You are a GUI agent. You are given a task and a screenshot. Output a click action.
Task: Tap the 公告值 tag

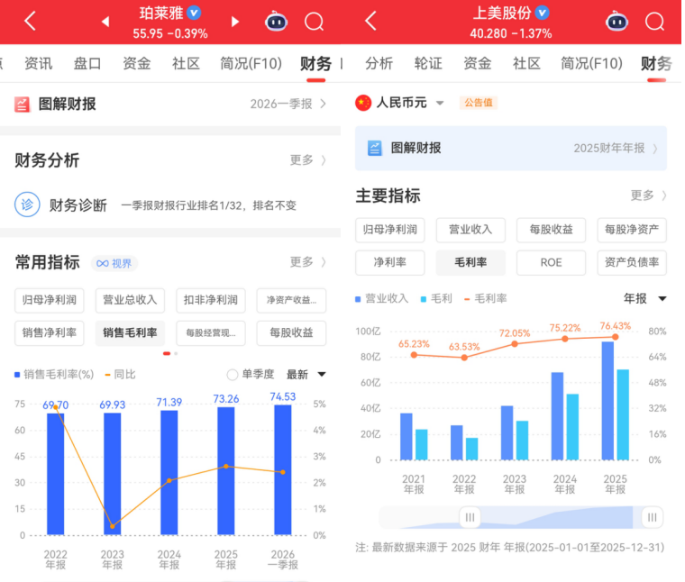(479, 103)
